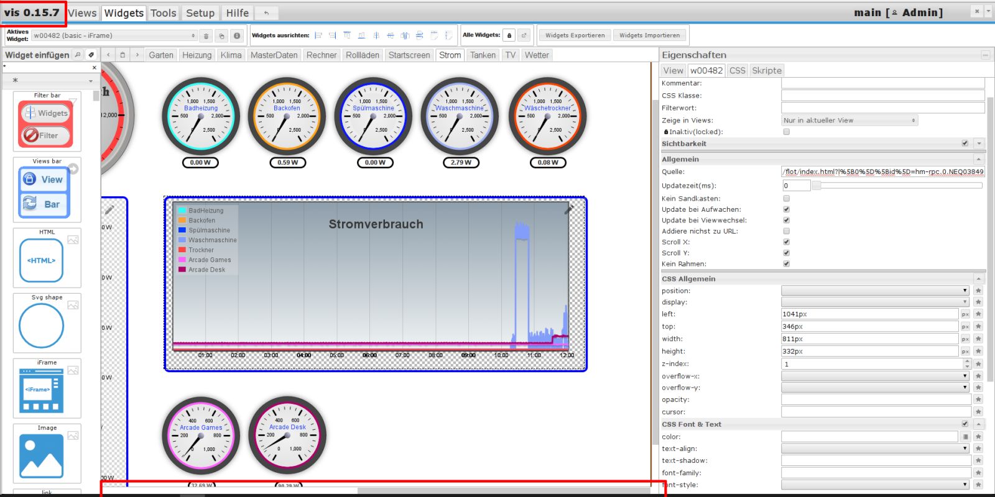
Task: Uncheck Update bei Aufwachen
Action: click(x=787, y=209)
